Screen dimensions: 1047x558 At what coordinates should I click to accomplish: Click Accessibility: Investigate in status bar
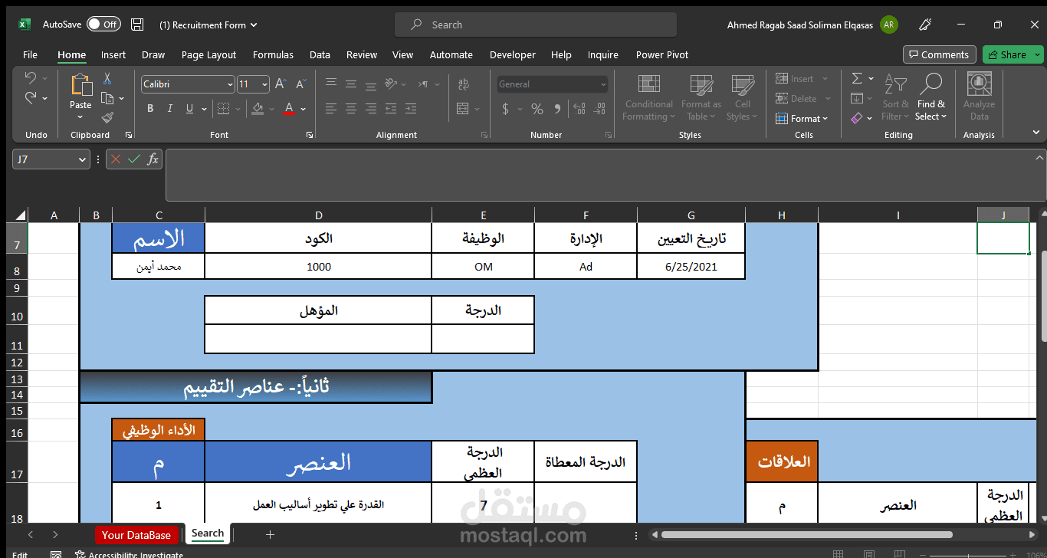(129, 554)
